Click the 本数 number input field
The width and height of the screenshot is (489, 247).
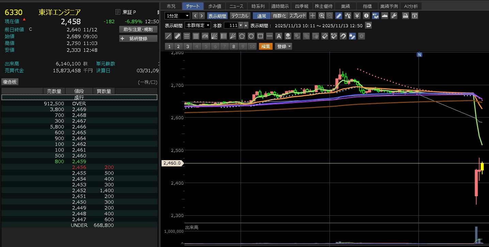click(231, 26)
